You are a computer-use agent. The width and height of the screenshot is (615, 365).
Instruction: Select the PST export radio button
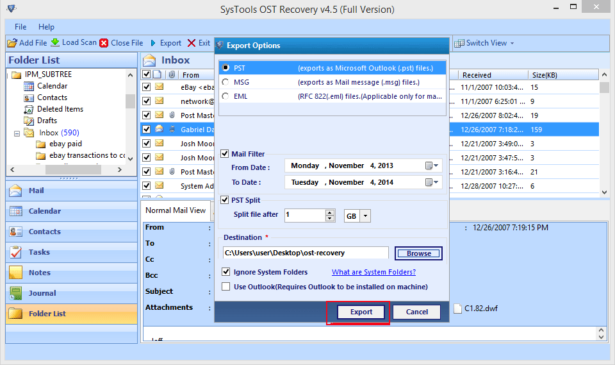(225, 67)
